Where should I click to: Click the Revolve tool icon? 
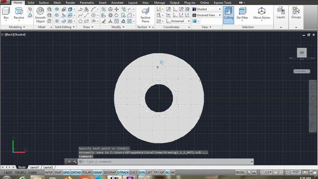click(19, 11)
